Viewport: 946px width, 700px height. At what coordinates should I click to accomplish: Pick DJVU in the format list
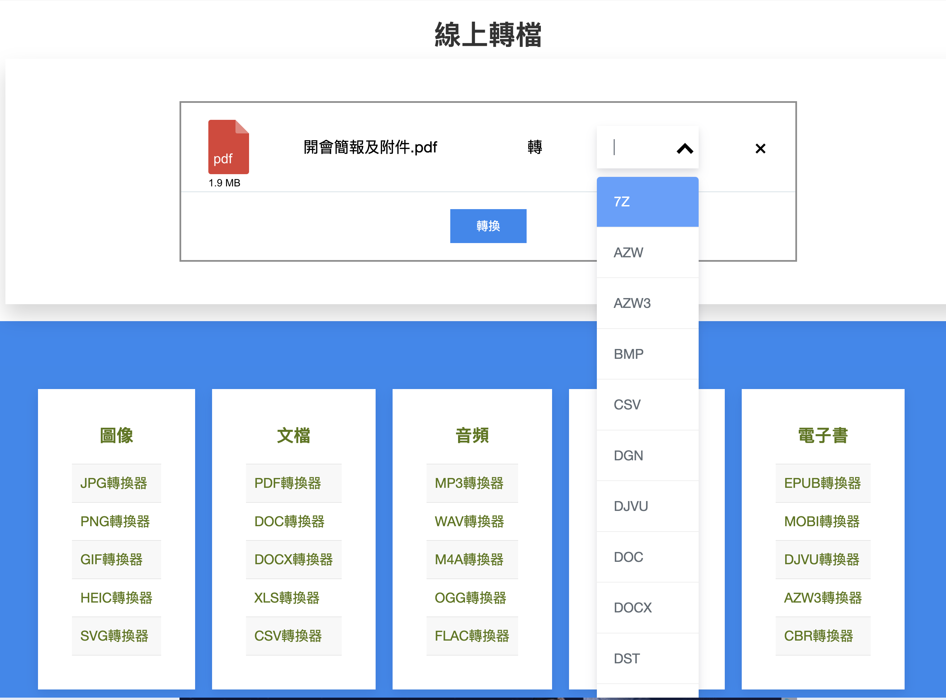point(647,506)
